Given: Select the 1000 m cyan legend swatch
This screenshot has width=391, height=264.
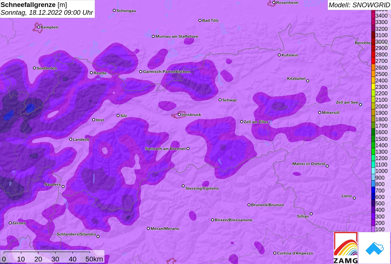Looking at the screenshot, I should 373,171.
